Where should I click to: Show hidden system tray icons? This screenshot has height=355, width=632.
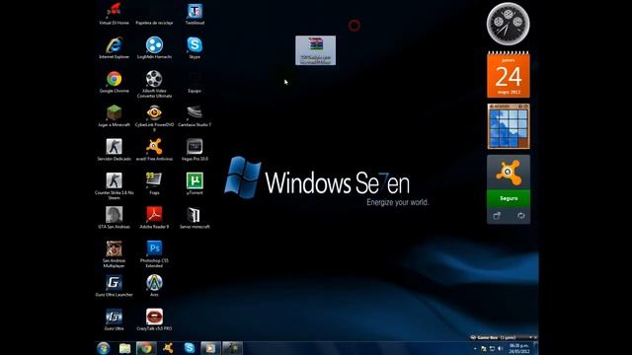475,349
